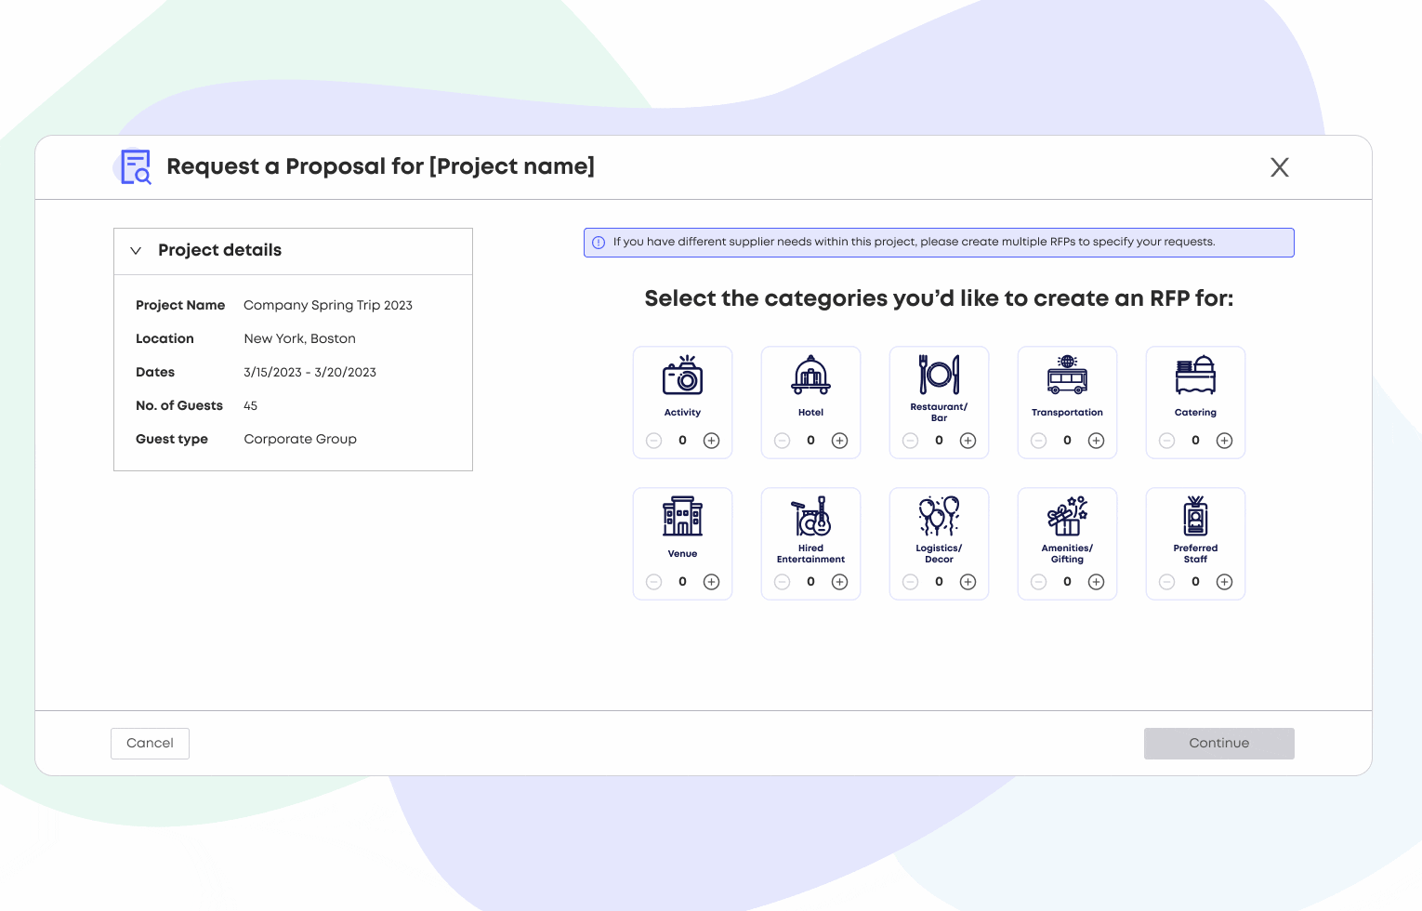Click the Restaurant/Bar plate and cutlery icon

point(939,374)
